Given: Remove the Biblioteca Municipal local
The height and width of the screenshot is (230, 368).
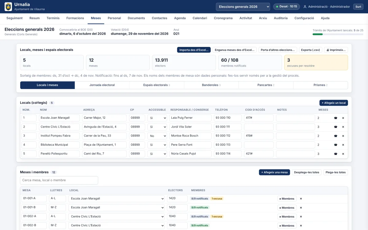Looking at the screenshot, I should 343,145.
